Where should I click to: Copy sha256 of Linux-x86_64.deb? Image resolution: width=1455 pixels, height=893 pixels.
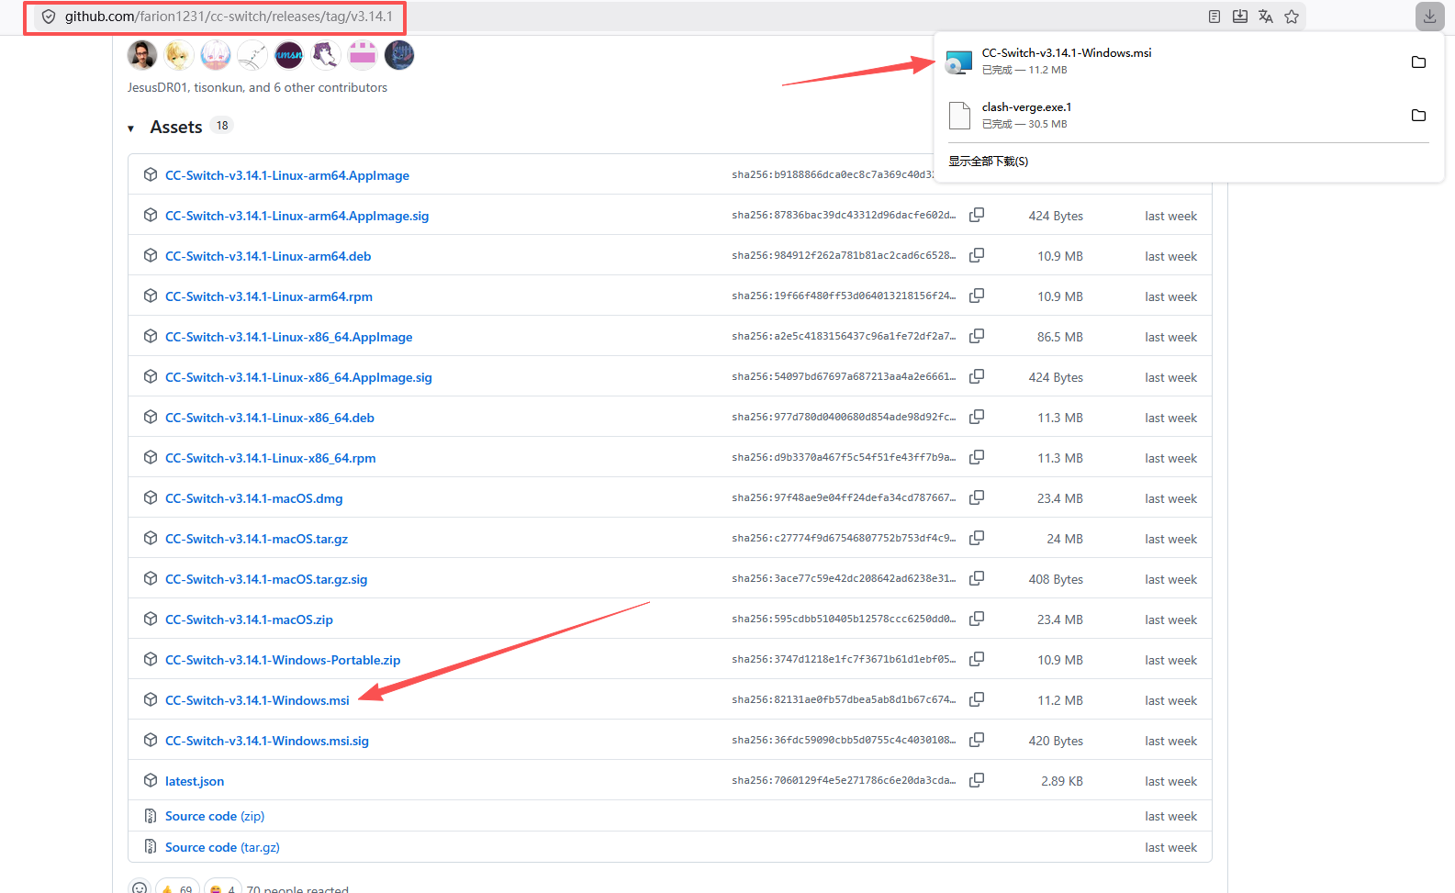tap(977, 417)
